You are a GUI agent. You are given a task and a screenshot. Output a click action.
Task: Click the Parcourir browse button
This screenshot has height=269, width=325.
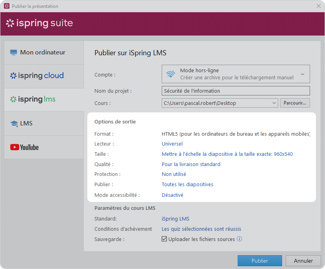click(x=295, y=103)
